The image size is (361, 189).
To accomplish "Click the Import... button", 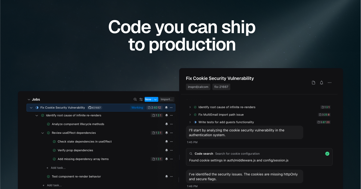I will coord(167,99).
